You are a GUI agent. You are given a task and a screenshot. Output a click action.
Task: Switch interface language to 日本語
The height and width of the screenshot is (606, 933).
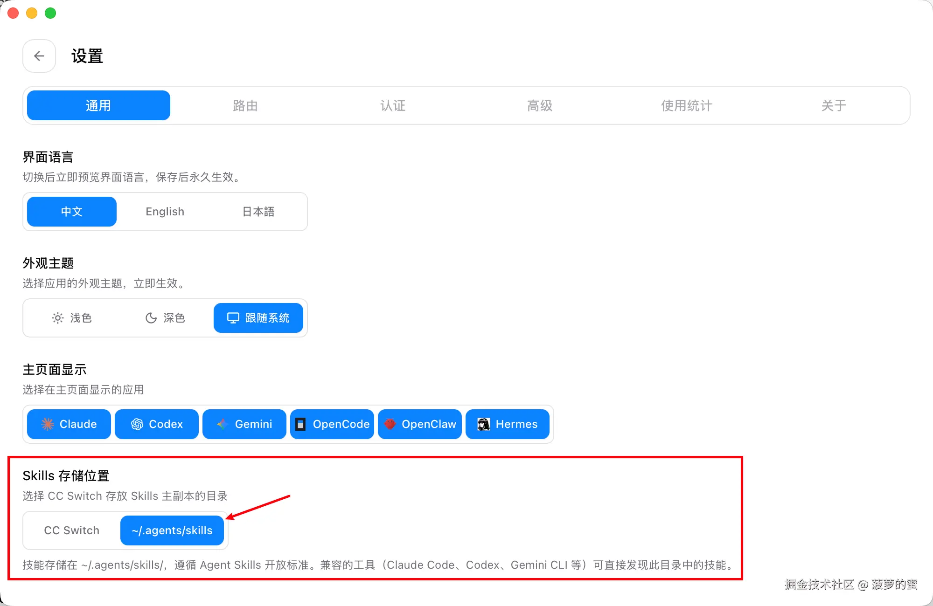click(x=258, y=212)
